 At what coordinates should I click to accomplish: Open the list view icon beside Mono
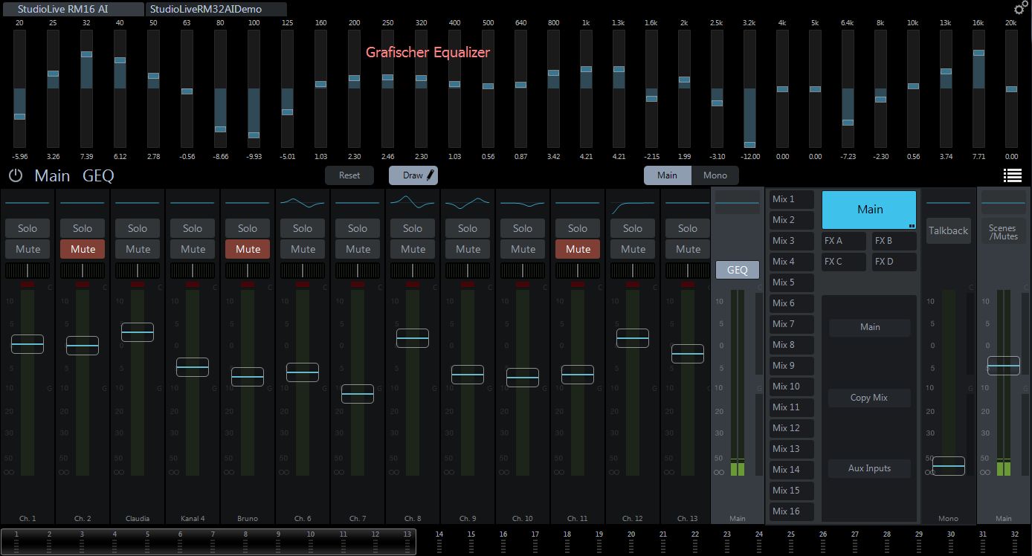tap(1012, 175)
